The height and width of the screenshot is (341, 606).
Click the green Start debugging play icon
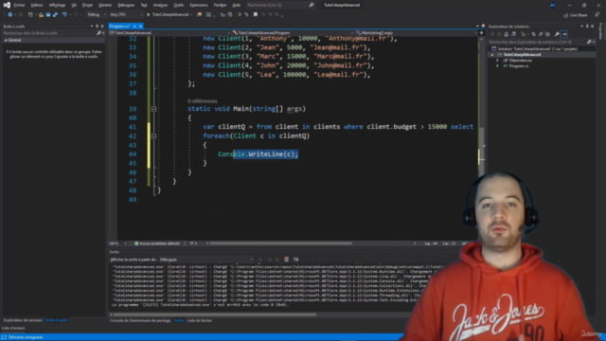148,15
